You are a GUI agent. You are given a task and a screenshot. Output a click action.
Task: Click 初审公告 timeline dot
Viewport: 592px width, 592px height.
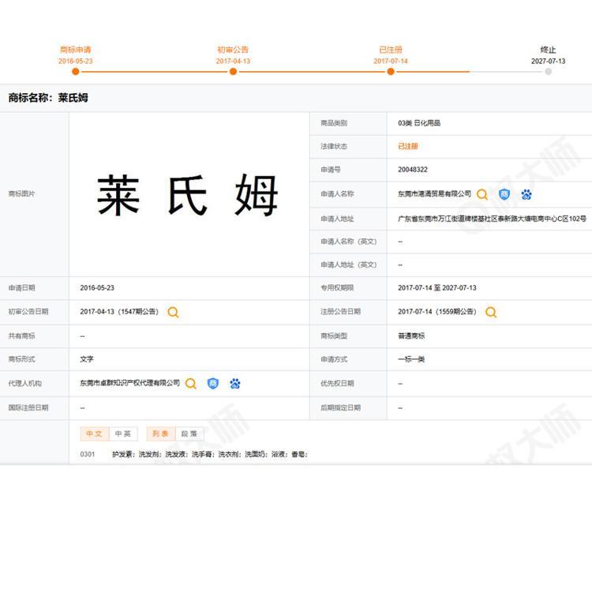point(233,72)
